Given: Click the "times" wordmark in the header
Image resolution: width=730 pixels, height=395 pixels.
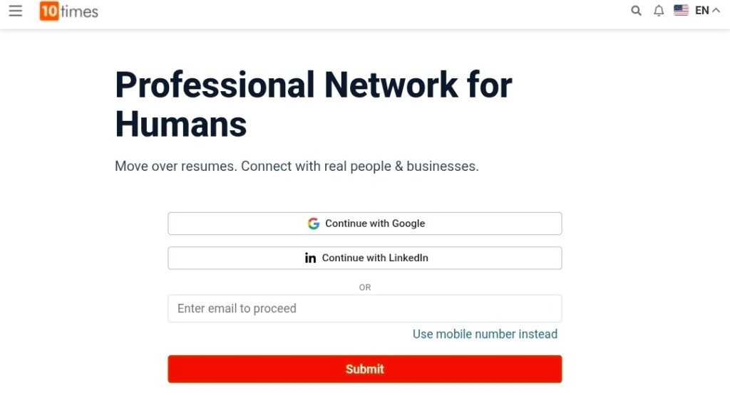Looking at the screenshot, I should 80,11.
